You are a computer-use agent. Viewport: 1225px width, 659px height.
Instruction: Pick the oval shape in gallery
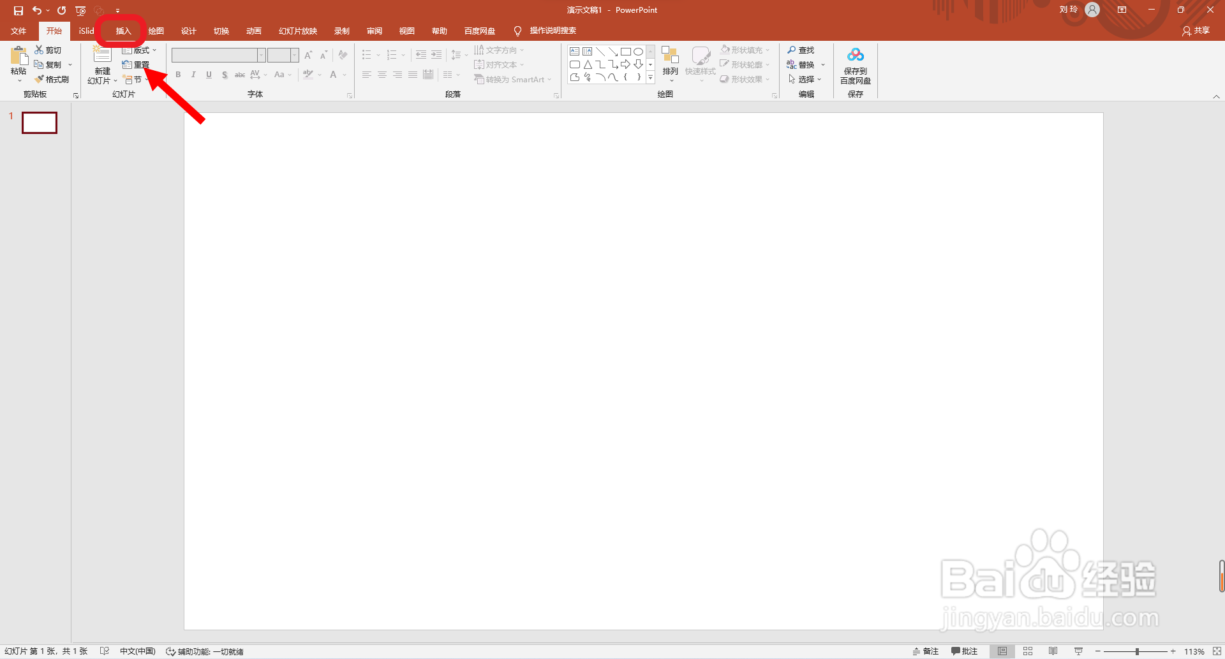(638, 52)
